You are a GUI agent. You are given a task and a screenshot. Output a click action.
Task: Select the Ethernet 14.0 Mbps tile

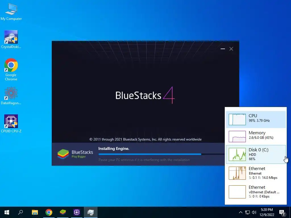256,173
